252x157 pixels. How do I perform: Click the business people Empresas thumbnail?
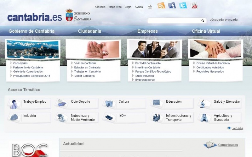(x=154, y=49)
